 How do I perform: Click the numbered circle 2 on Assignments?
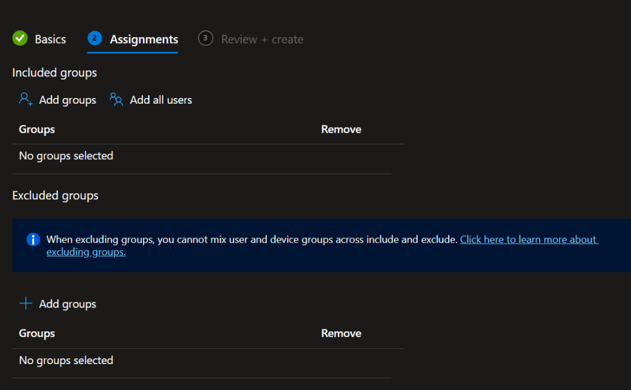94,38
